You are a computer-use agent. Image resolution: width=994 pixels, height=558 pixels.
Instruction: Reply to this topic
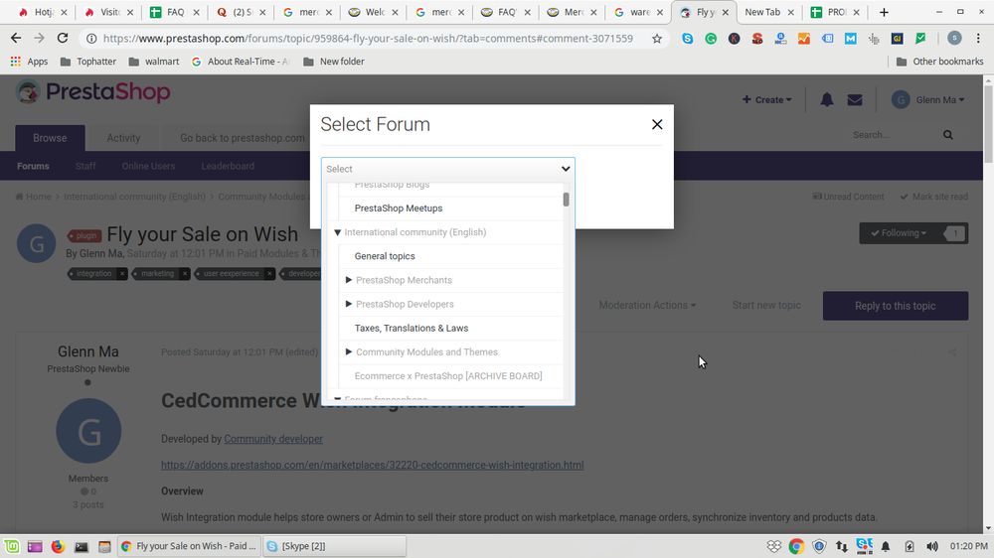pos(896,306)
